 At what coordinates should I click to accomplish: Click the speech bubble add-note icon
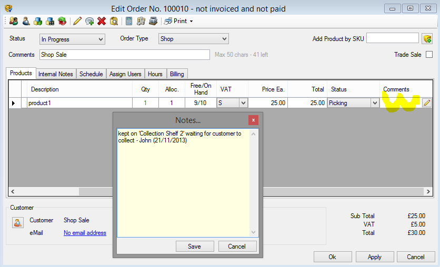pos(89,21)
